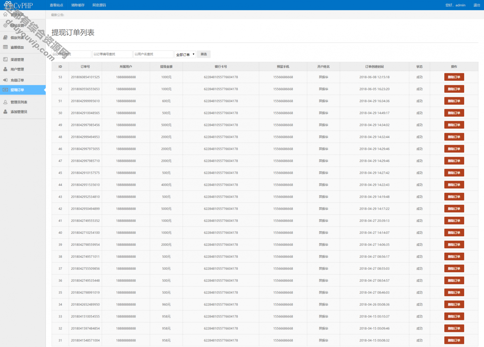Click 退出 to log out
This screenshot has width=484, height=347.
[477, 5]
